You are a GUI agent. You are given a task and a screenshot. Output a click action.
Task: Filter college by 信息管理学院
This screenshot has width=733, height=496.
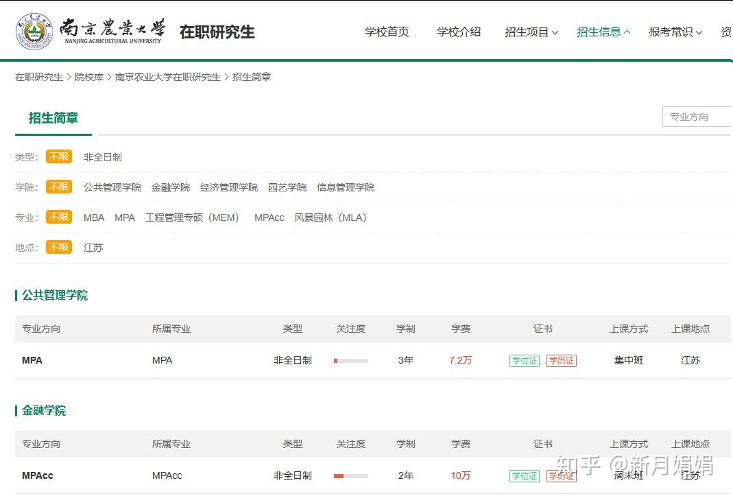pos(346,187)
